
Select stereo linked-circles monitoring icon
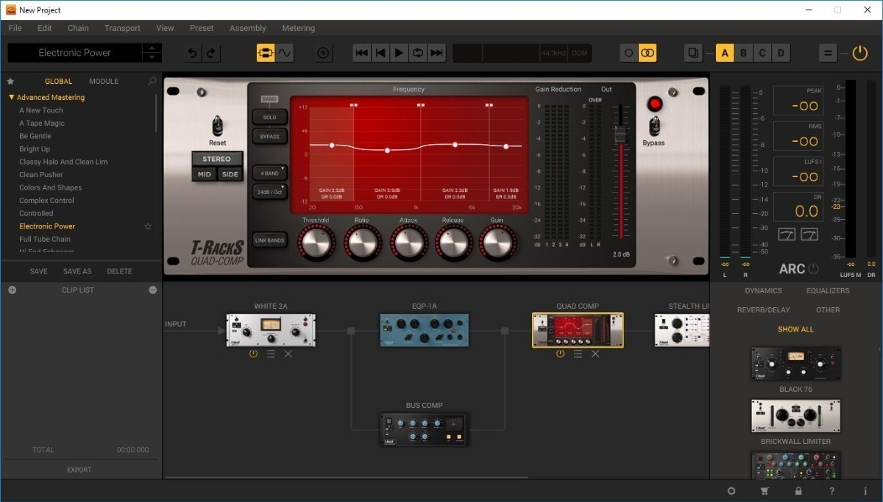pos(648,53)
